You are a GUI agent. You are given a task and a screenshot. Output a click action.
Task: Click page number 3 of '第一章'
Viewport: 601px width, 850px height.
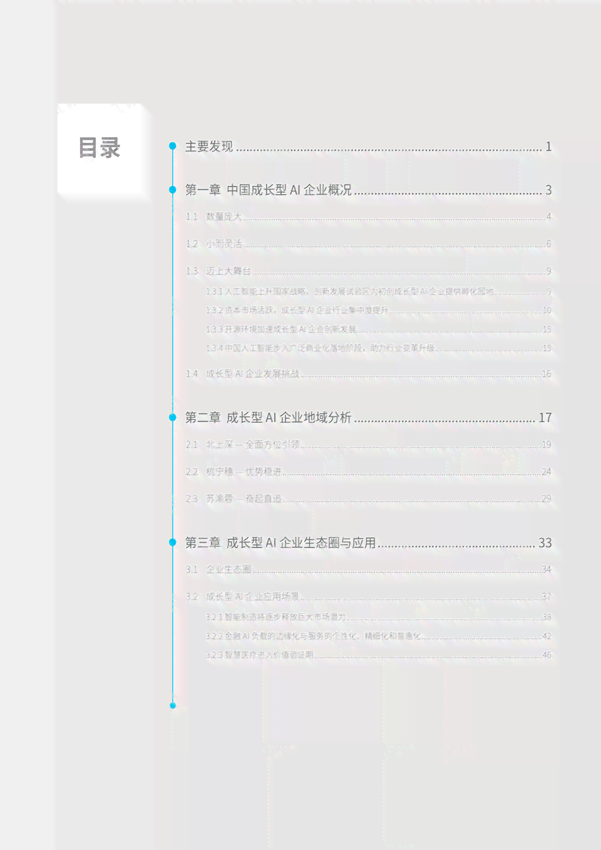click(548, 190)
